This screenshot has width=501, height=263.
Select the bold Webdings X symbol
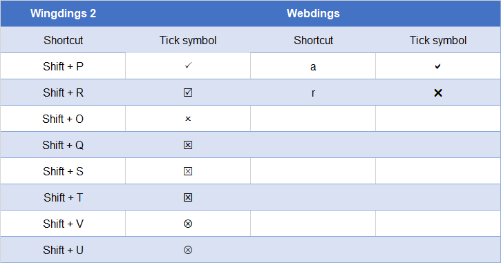point(438,93)
